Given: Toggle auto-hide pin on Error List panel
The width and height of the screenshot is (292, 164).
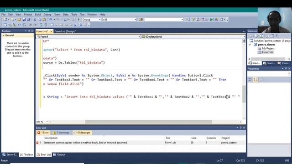Looking at the screenshot, I should tap(240, 128).
